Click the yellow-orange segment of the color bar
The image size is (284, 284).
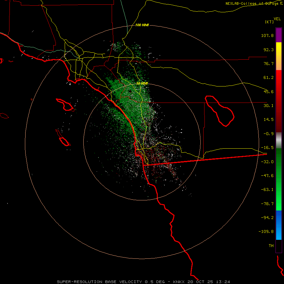(279, 56)
